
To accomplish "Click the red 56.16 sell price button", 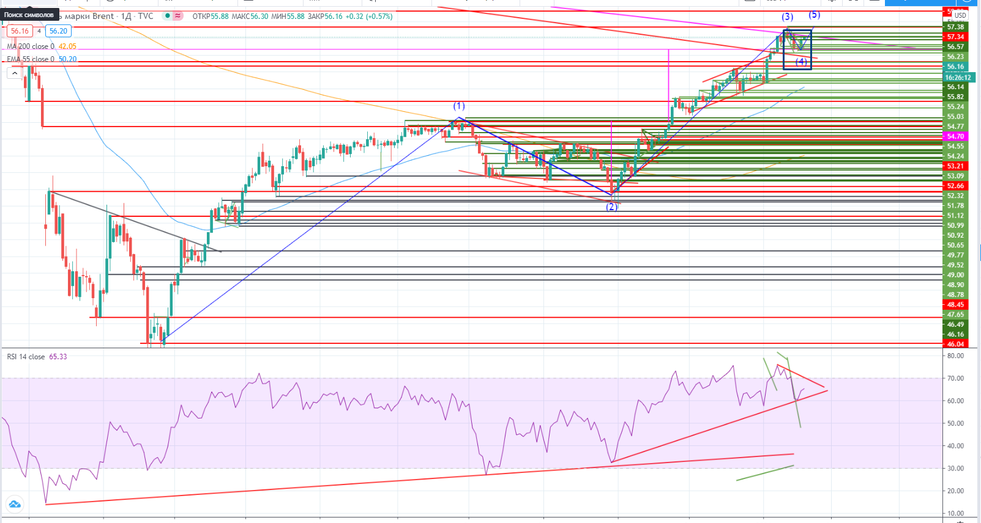I will tap(20, 31).
